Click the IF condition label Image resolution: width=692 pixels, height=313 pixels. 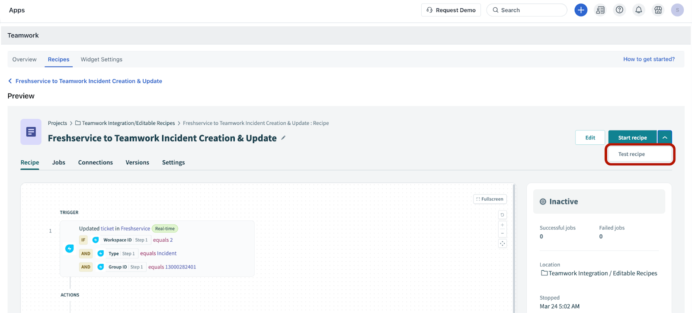pyautogui.click(x=83, y=240)
